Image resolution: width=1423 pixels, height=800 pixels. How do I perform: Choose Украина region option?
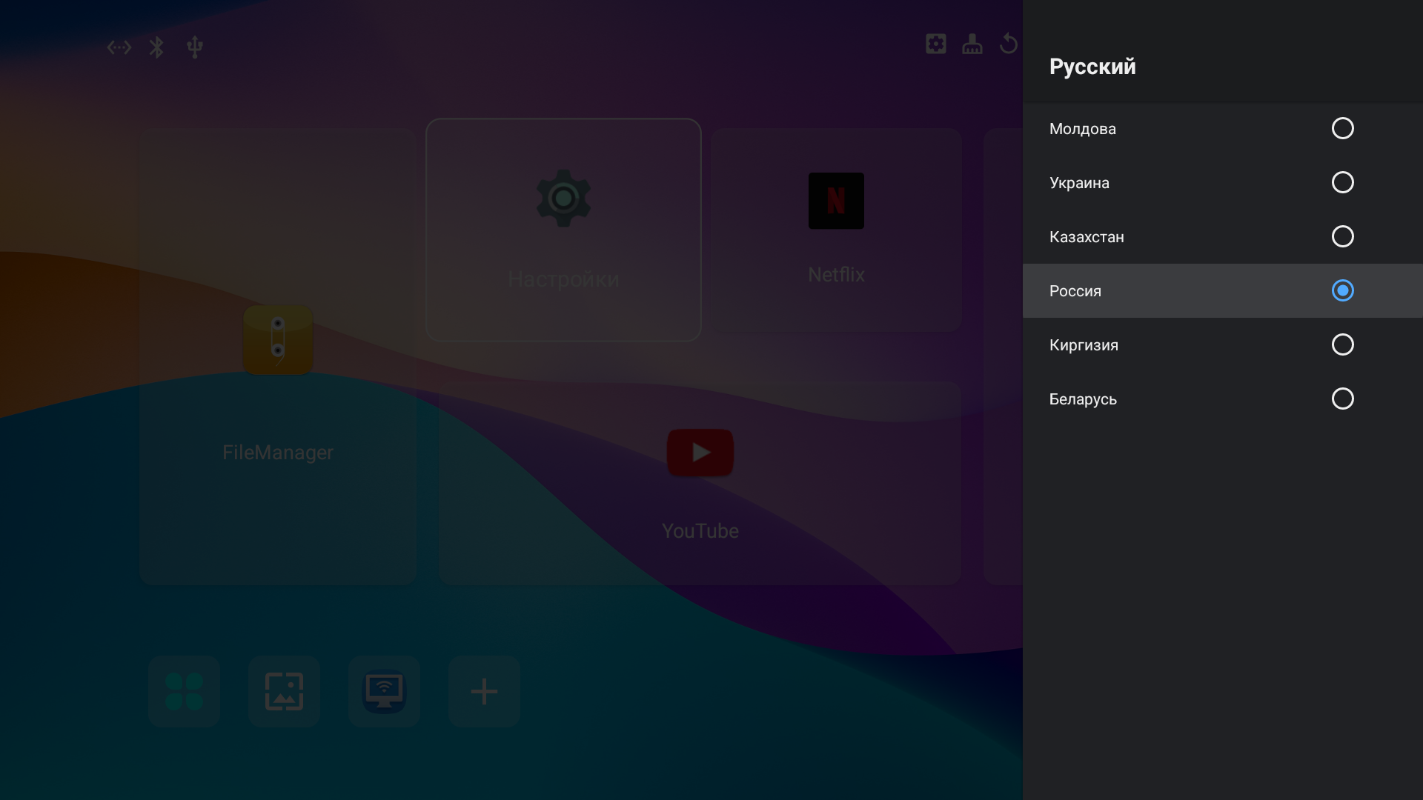[1342, 182]
